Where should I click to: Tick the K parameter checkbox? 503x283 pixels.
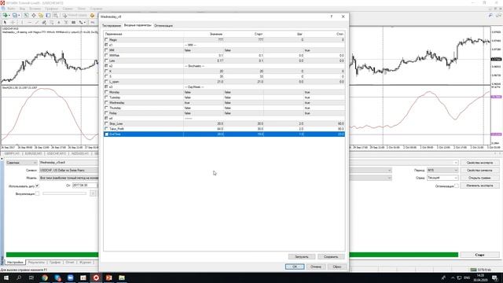tap(106, 72)
